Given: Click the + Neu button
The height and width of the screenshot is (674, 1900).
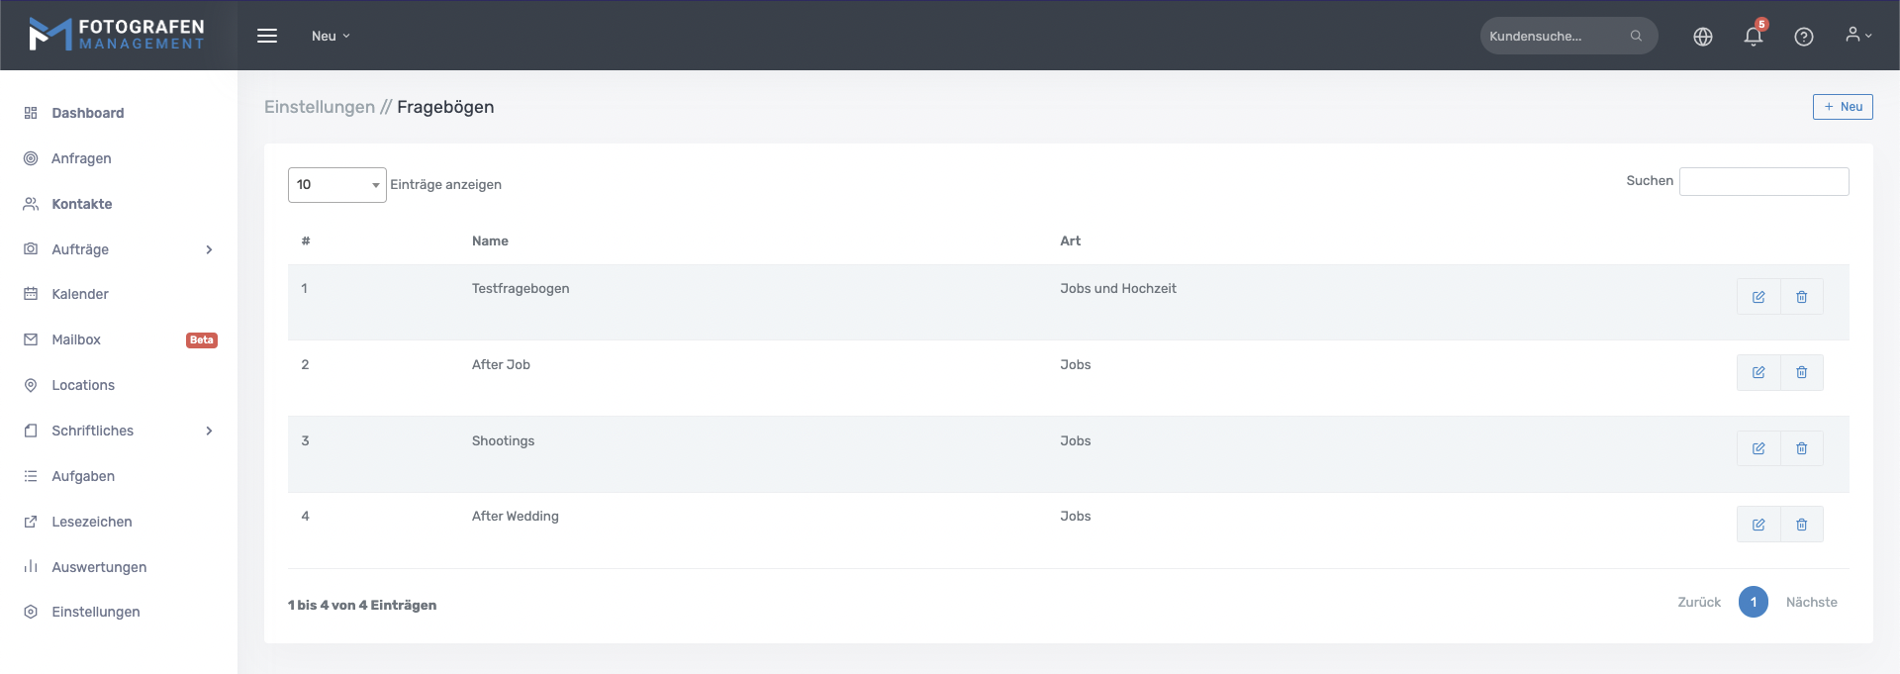Looking at the screenshot, I should (x=1842, y=107).
